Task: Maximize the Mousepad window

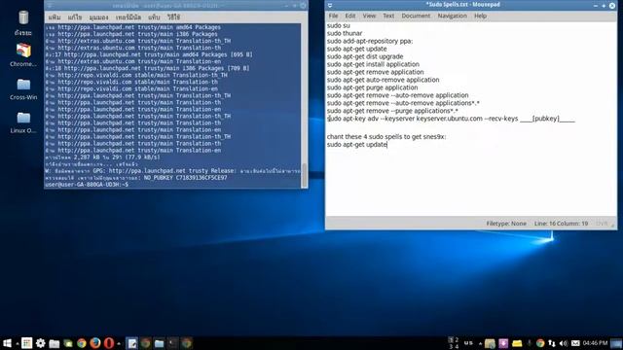Action: pyautogui.click(x=604, y=6)
